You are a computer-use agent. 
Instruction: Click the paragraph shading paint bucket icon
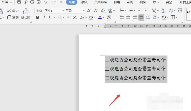click(x=164, y=18)
